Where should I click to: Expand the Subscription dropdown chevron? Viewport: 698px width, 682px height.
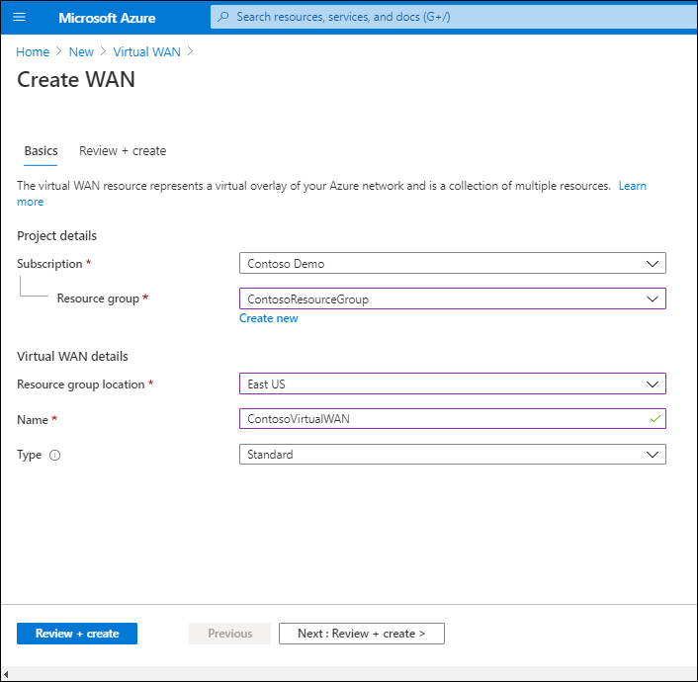(x=653, y=264)
